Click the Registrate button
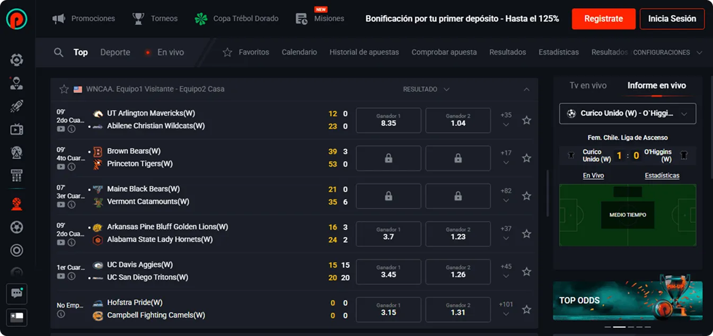The height and width of the screenshot is (336, 713). click(x=603, y=19)
